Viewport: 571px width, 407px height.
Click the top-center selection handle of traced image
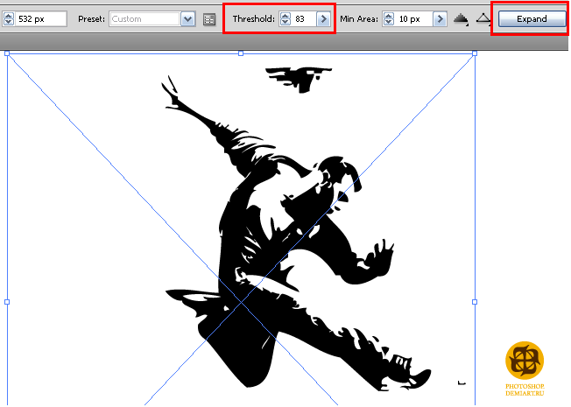click(x=241, y=53)
